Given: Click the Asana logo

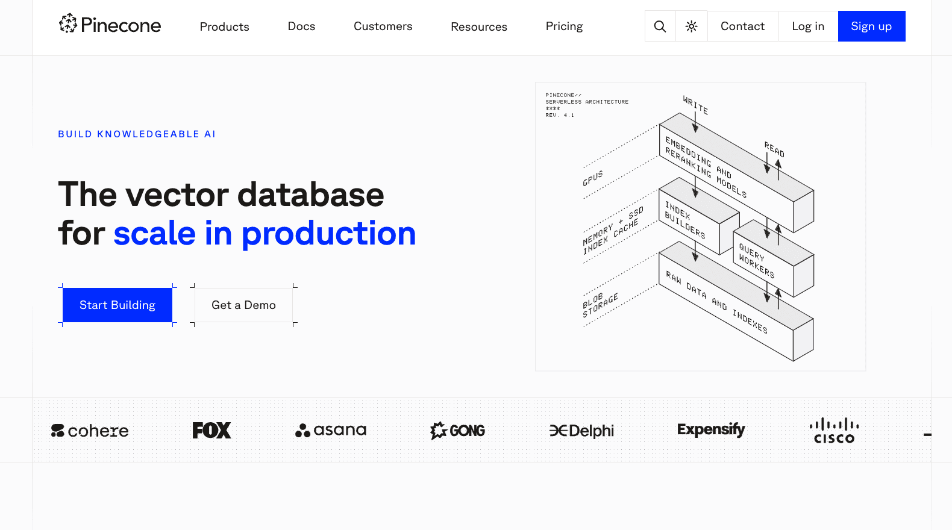Looking at the screenshot, I should [x=331, y=430].
